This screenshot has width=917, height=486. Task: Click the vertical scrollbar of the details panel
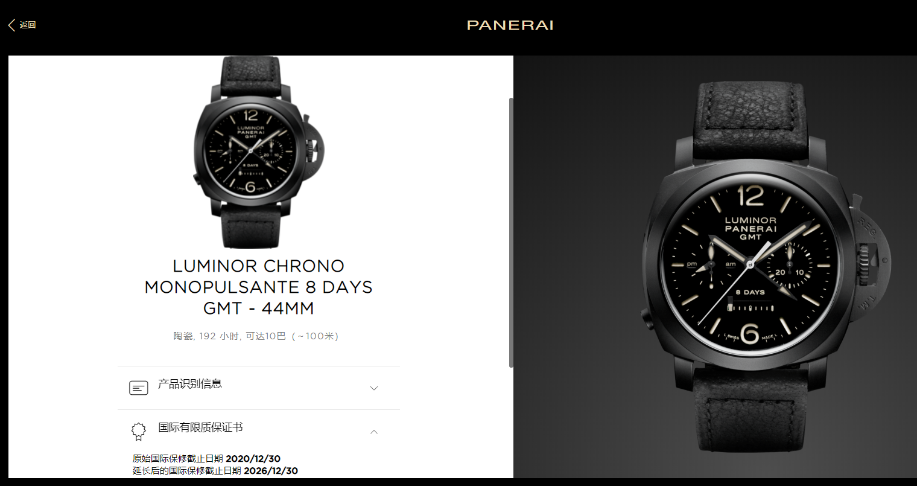511,232
